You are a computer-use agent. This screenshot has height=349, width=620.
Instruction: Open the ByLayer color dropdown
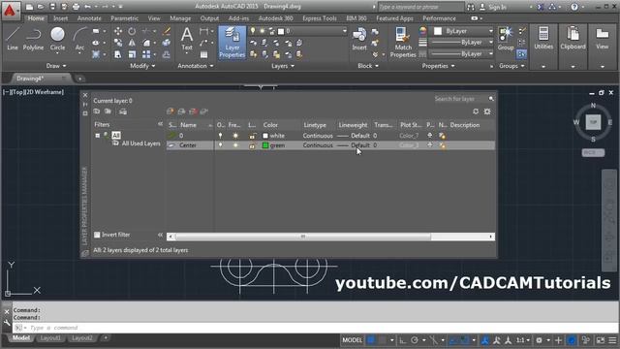[x=491, y=31]
